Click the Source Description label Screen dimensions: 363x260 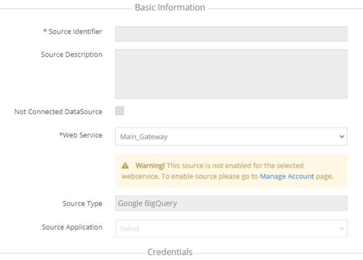tap(72, 55)
